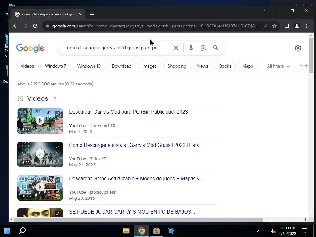This screenshot has height=237, width=316.
Task: Click the scroll right arrow
Action: [x=306, y=219]
